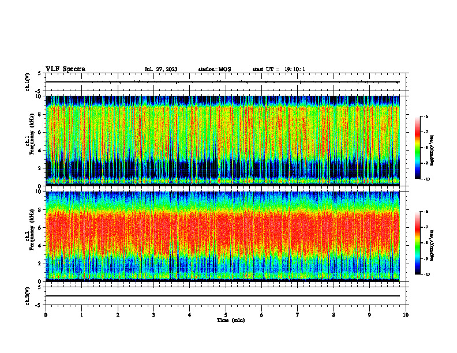Click the ch.2 frequency tick label "8"
The width and height of the screenshot is (457, 353).
pyautogui.click(x=40, y=210)
